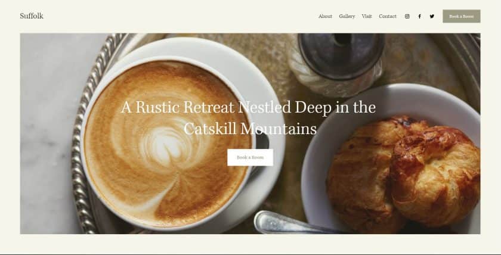Select Visit in the navigation
501x255 pixels.
coord(367,16)
